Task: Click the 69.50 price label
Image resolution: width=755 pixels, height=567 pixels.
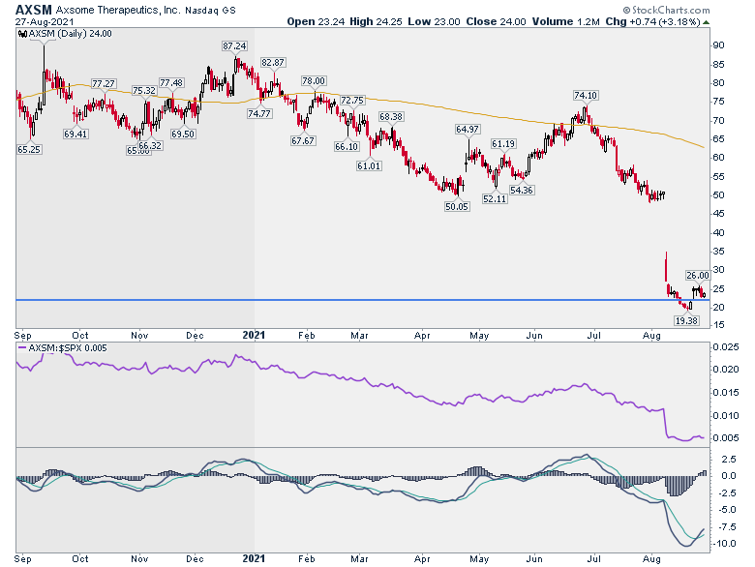Action: [183, 134]
